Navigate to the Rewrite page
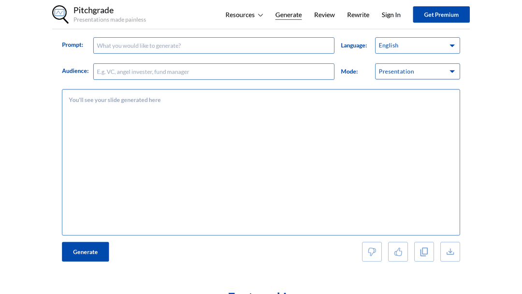The image size is (522, 294). coord(358,15)
